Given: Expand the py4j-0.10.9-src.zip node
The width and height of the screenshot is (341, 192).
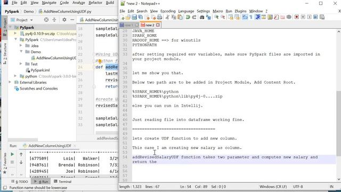Looking at the screenshot, I should coord(15,34).
